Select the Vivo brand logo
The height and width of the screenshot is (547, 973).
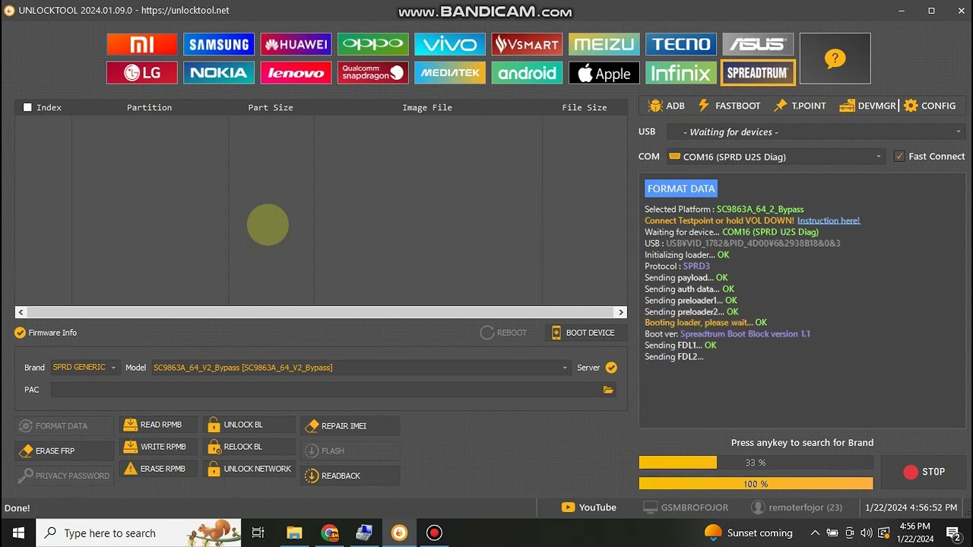click(450, 44)
